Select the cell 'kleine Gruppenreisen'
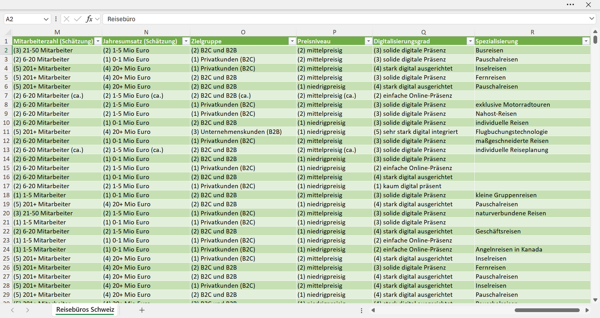The image size is (600, 318). pyautogui.click(x=532, y=195)
